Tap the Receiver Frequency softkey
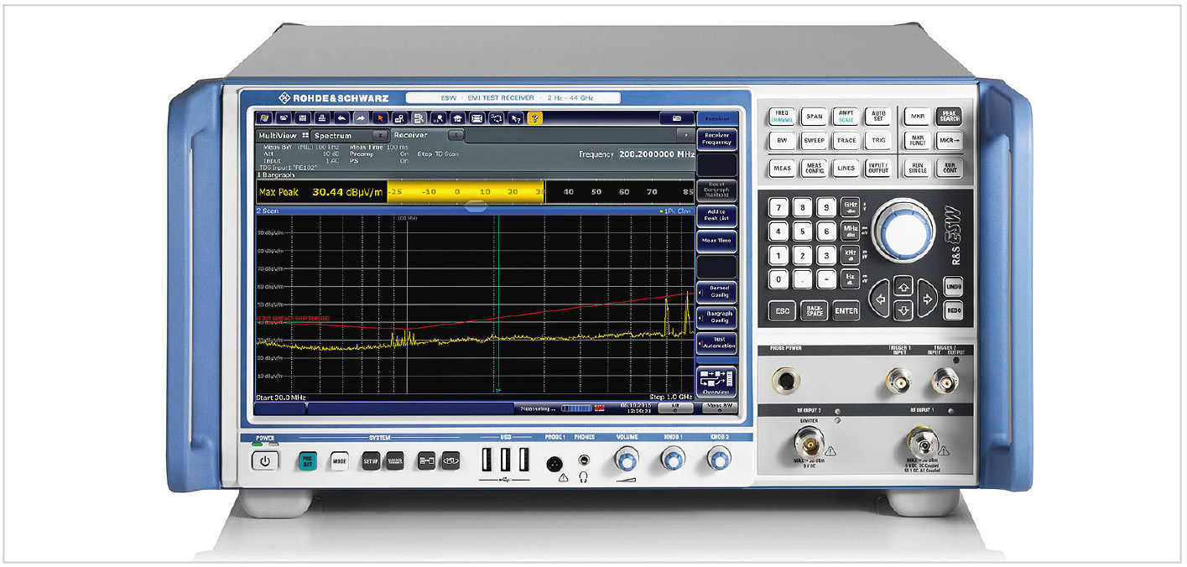Screen dimensions: 1187x567 [x=717, y=138]
